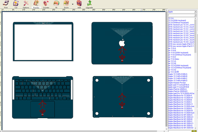This screenshot has height=132, width=198.
Task: Select '13.3-C(Without Keyboard)' at list top
Action: [x=179, y=23]
